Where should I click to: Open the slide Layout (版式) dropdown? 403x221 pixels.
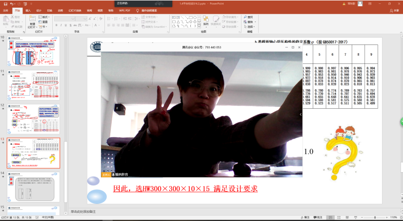point(44,17)
